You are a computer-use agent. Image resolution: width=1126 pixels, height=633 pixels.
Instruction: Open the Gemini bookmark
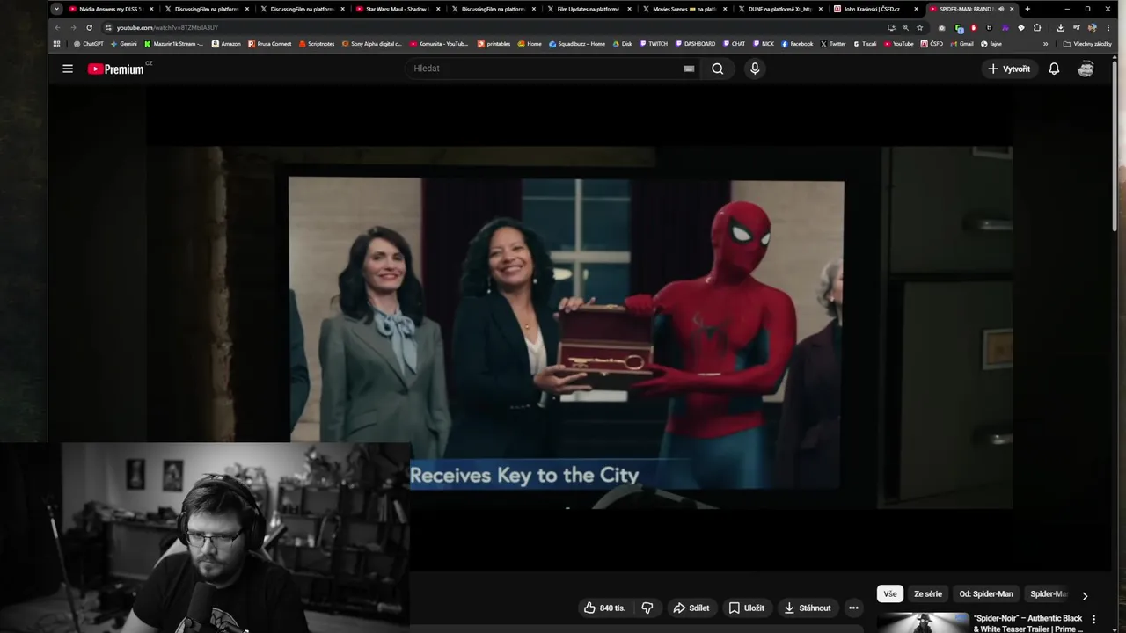(x=124, y=44)
